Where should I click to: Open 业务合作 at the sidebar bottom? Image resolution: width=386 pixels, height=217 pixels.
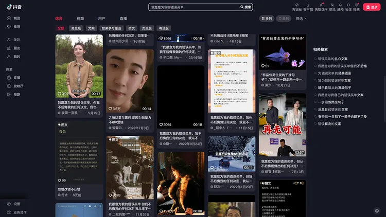(x=16, y=212)
